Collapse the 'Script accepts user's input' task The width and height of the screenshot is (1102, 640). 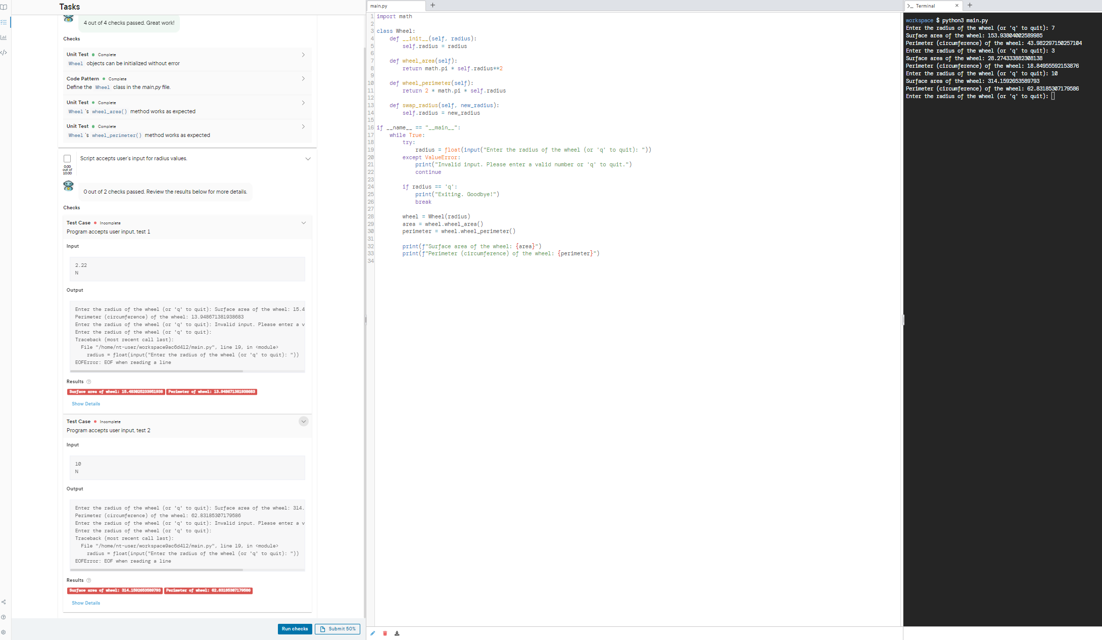[308, 159]
